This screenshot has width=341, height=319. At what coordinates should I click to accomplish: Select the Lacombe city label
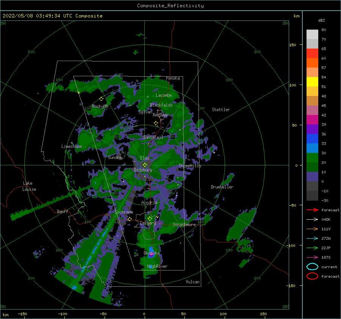[164, 95]
